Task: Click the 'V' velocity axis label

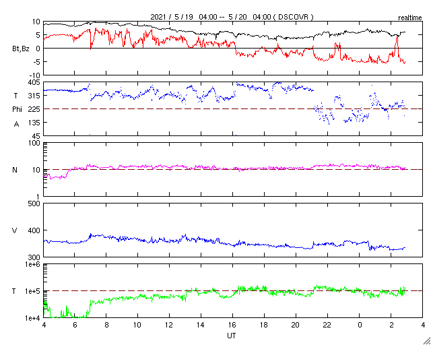Action: click(15, 230)
